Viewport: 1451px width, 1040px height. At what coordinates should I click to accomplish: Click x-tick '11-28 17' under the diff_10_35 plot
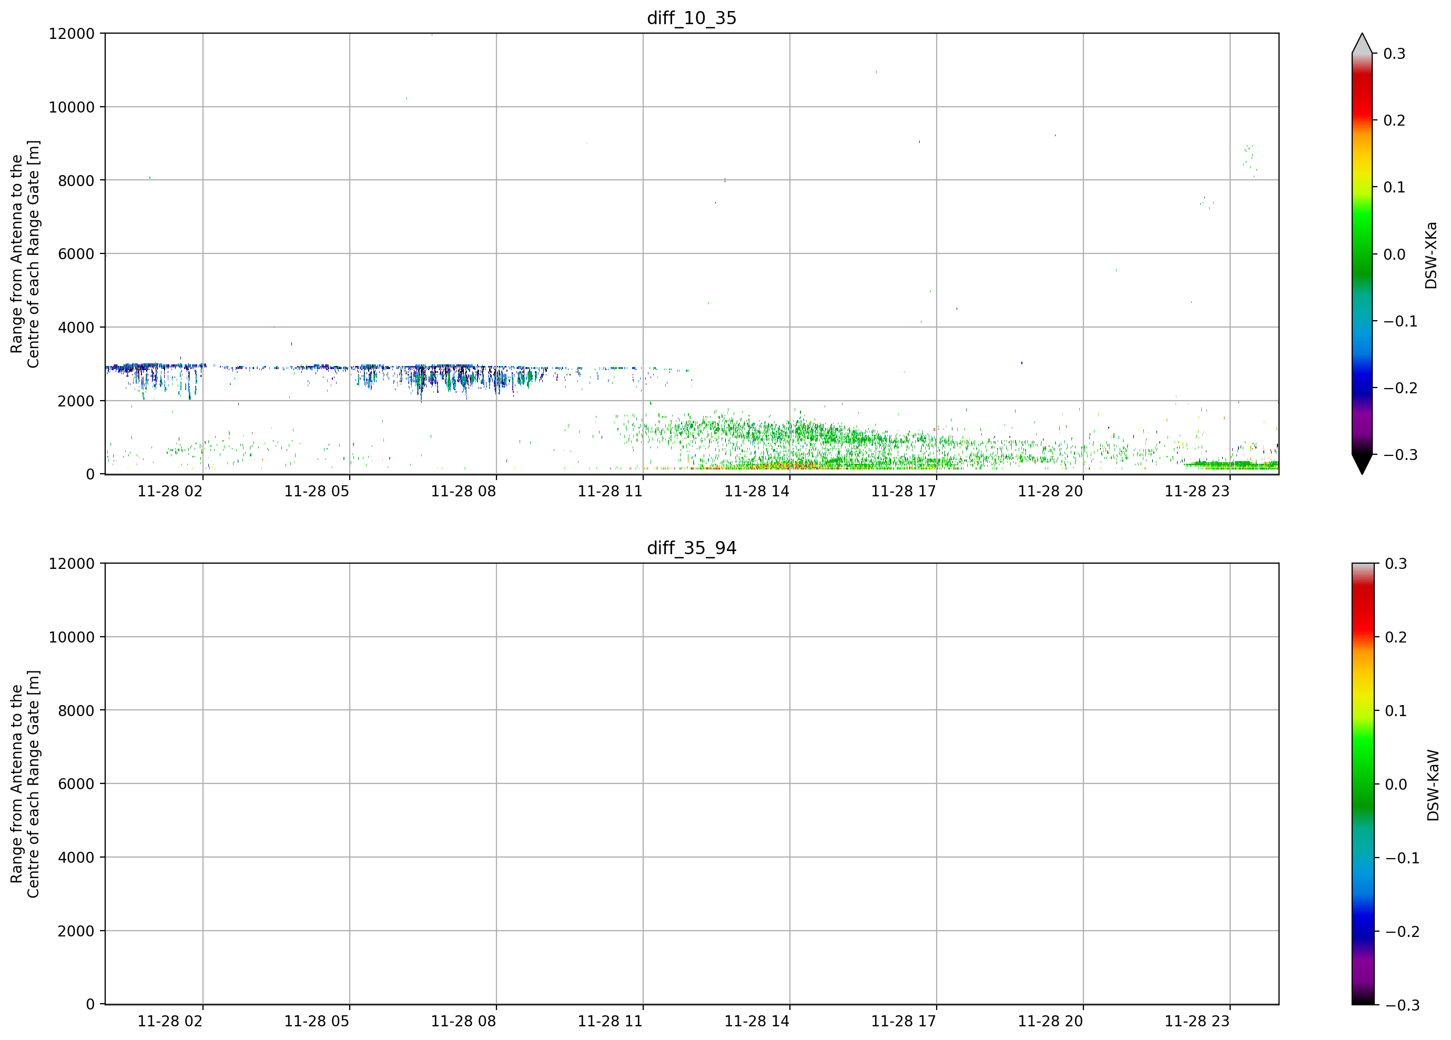pos(904,491)
